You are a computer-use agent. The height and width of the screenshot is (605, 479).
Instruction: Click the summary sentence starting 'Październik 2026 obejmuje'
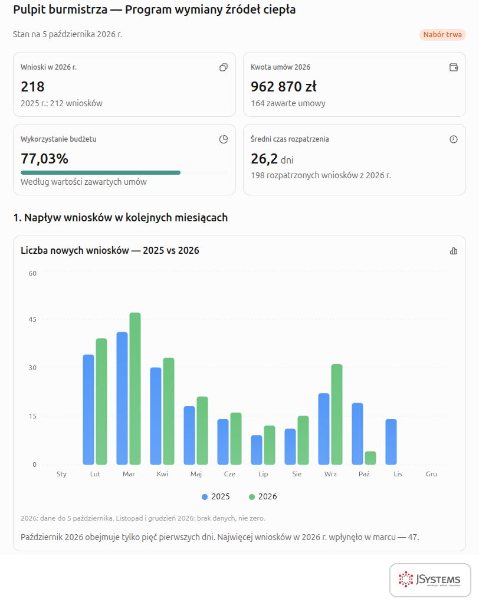(x=220, y=537)
